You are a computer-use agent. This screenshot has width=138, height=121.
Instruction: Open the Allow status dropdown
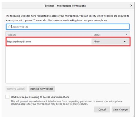pos(110,42)
